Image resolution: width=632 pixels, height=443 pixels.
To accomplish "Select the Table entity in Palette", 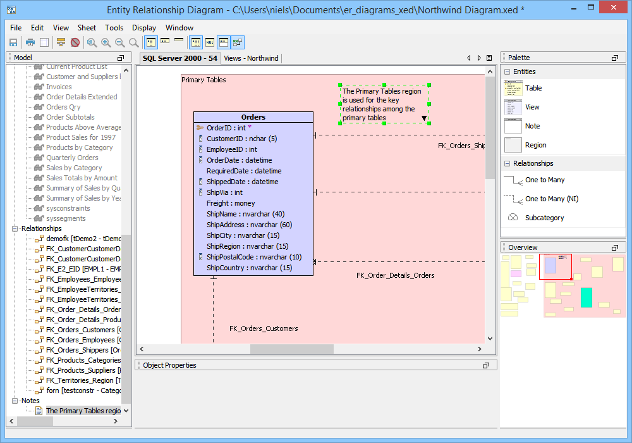I will pyautogui.click(x=533, y=89).
